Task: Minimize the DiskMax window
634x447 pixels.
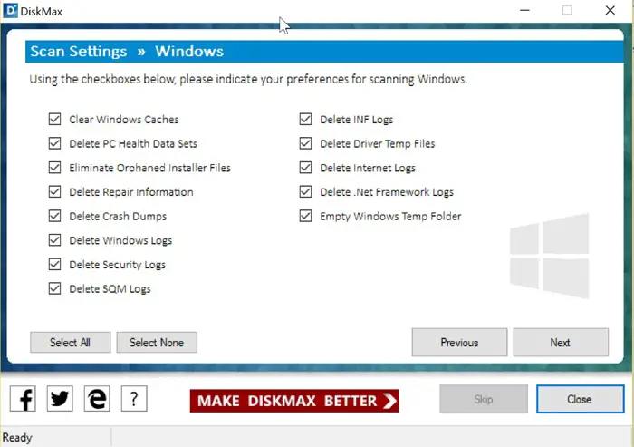Action: 524,10
